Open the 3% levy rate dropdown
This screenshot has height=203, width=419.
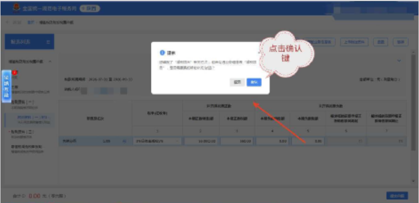tap(157, 141)
